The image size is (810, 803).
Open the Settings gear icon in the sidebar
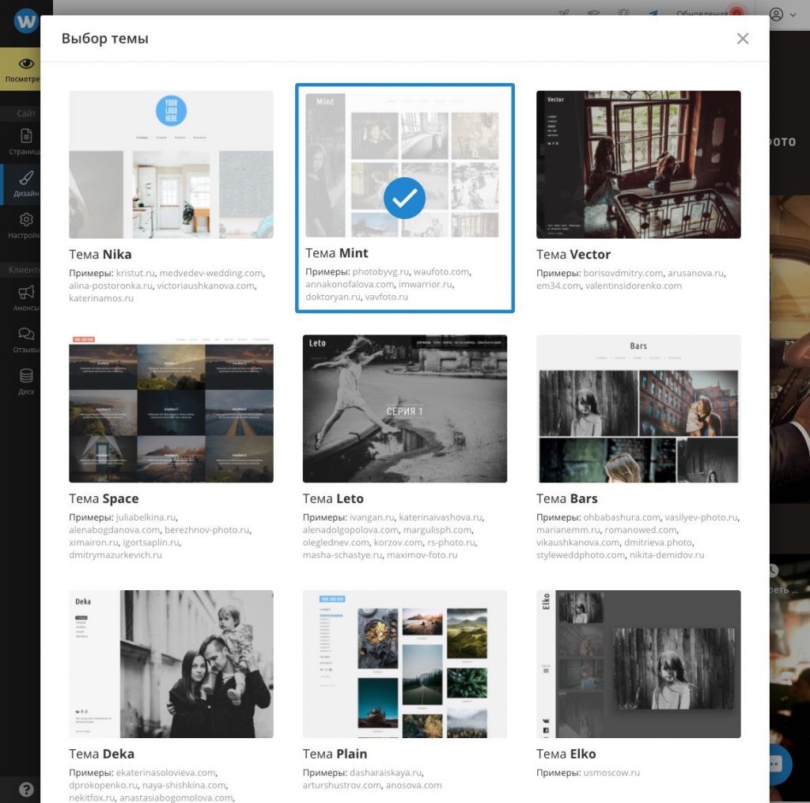tap(26, 220)
